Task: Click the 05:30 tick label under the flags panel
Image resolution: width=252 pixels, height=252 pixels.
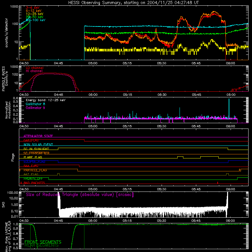Action: pos(162,189)
